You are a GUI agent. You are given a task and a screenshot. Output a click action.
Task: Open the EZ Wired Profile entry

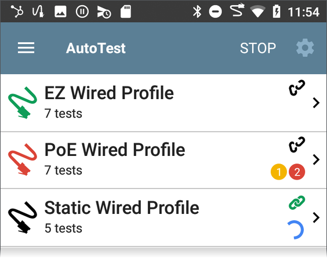click(x=163, y=103)
